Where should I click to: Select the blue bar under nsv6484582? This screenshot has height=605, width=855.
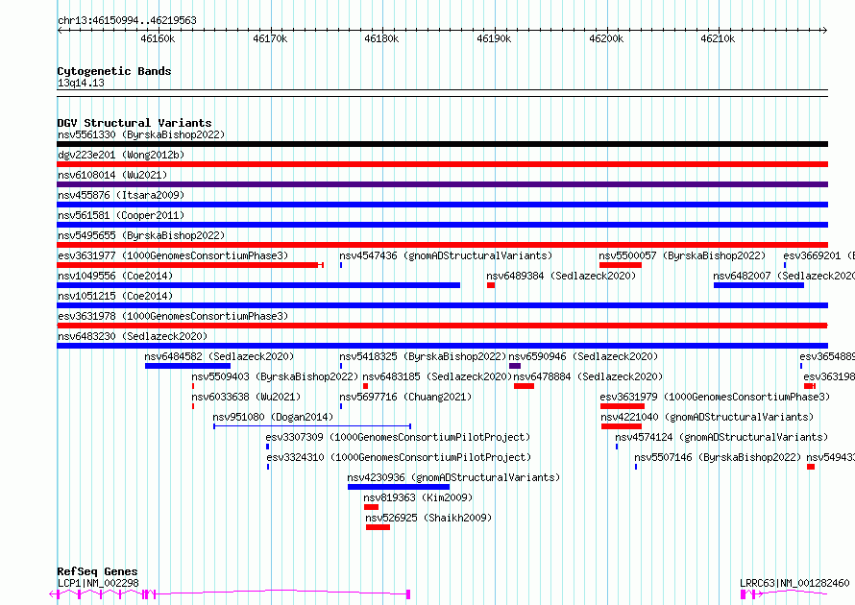(187, 366)
